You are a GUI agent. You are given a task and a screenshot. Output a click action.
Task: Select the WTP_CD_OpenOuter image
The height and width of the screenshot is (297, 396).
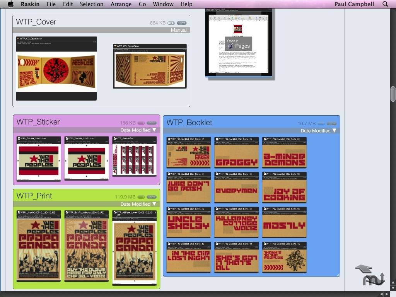[x=150, y=66]
